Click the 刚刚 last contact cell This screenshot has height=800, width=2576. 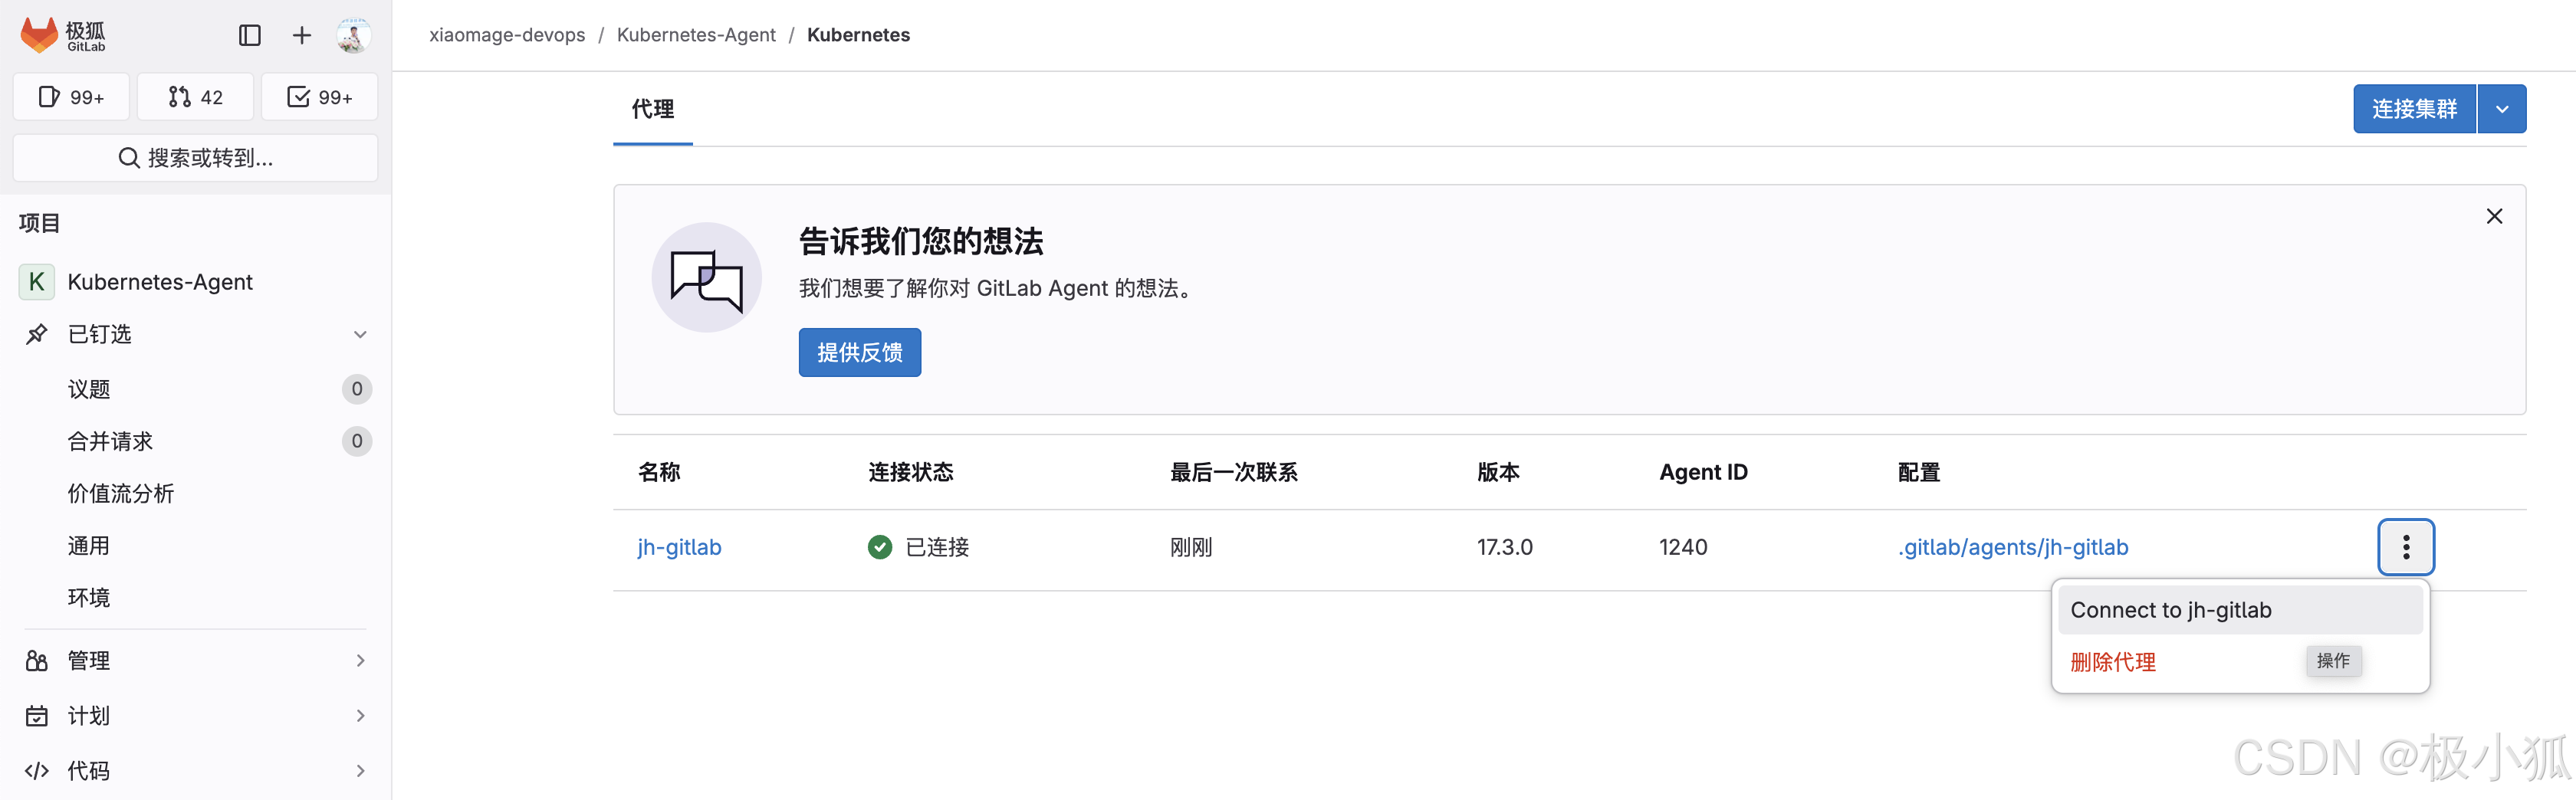pyautogui.click(x=1191, y=547)
